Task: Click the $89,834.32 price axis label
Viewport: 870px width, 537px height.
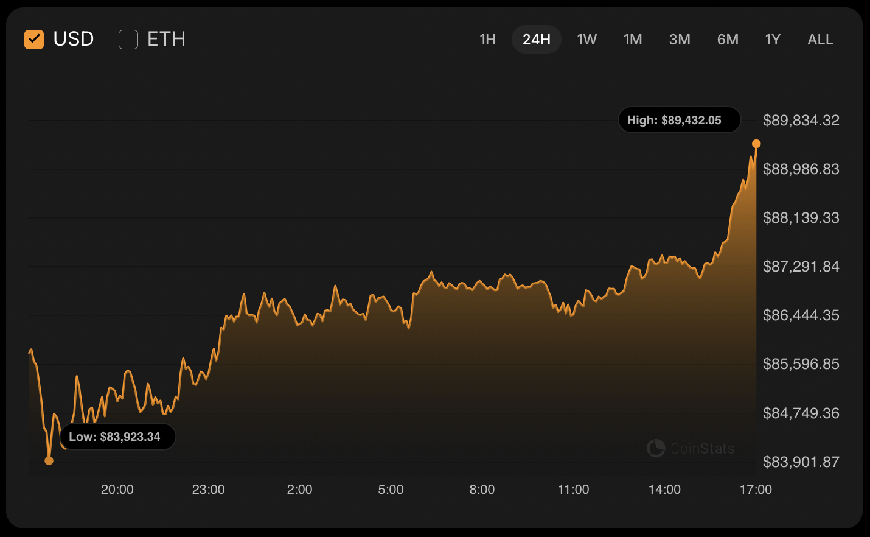Action: [801, 121]
